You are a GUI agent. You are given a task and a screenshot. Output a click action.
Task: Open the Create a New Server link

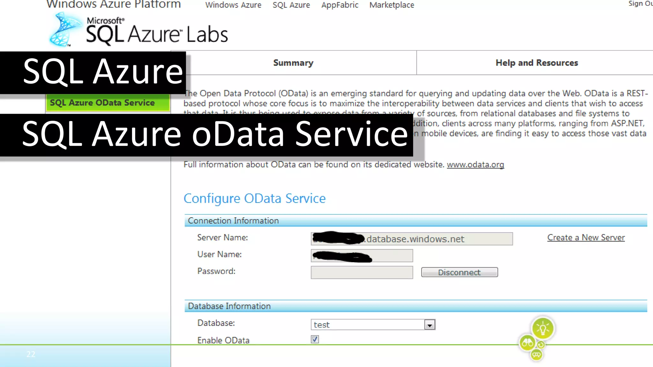pyautogui.click(x=586, y=238)
